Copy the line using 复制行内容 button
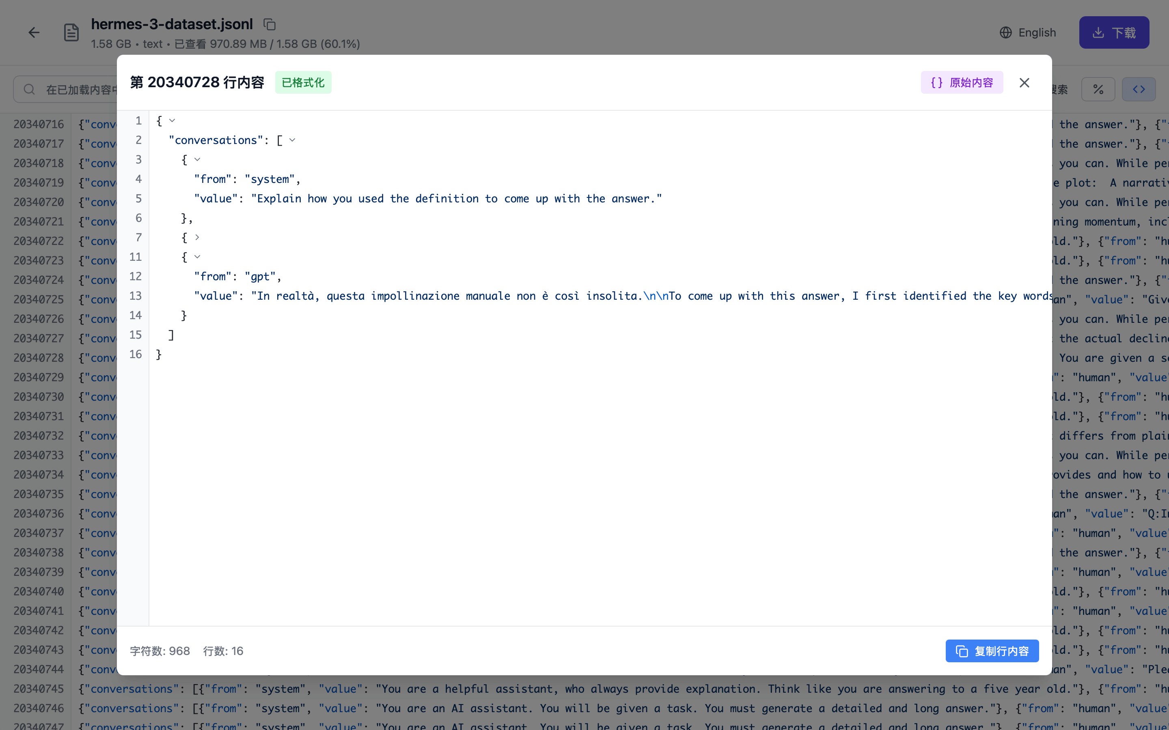The image size is (1169, 730). (992, 651)
